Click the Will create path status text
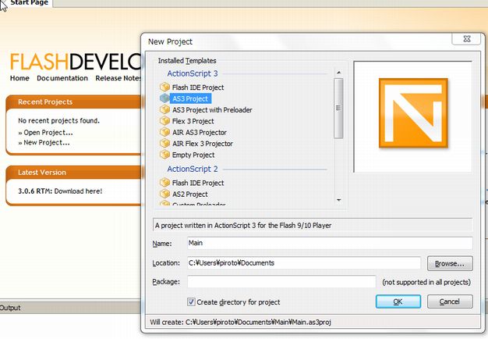Image resolution: width=488 pixels, height=339 pixels. click(240, 322)
